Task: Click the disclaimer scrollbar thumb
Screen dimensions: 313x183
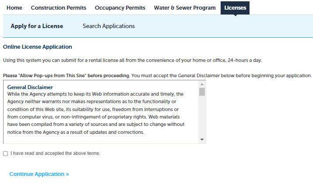Action: (x=202, y=91)
